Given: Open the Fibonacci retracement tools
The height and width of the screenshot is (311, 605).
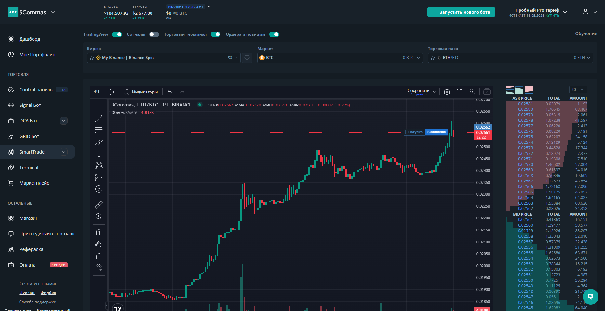Looking at the screenshot, I should coord(99,131).
